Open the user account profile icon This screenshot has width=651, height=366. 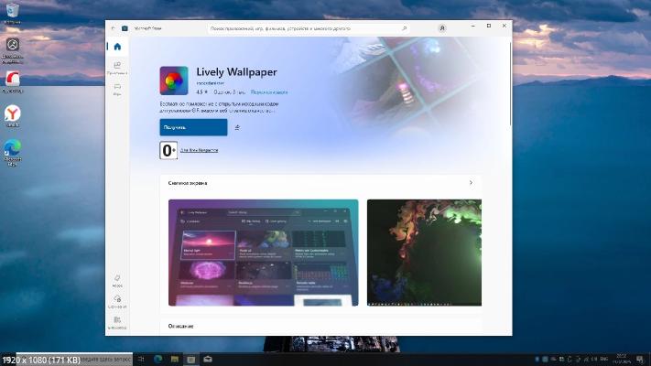coord(442,28)
